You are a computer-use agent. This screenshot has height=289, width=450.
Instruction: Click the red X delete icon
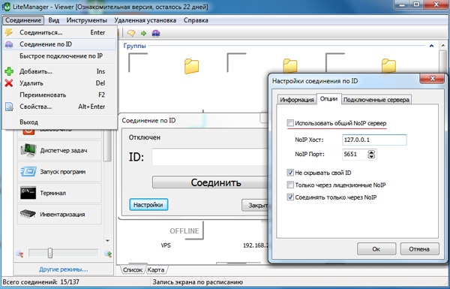pyautogui.click(x=9, y=83)
